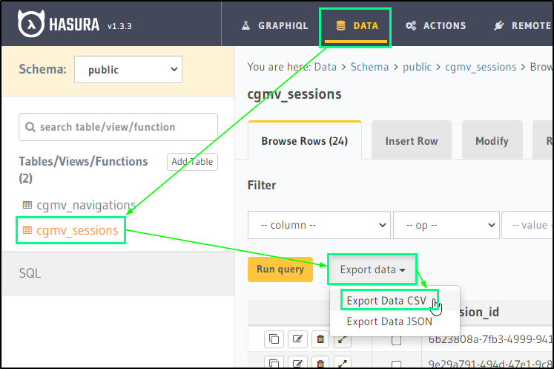Click the 9e29a791-494d-47e1 session id cell
Viewport: 554px width, 369px height.
click(x=489, y=363)
